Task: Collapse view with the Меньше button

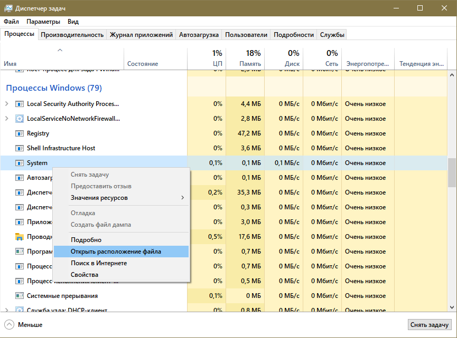Action: point(24,325)
